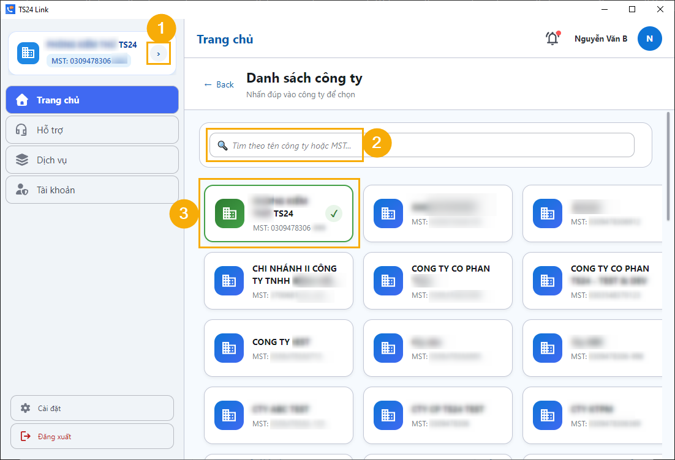Select CHI NHÁNH II CÔNG TY TNHH card

(279, 281)
